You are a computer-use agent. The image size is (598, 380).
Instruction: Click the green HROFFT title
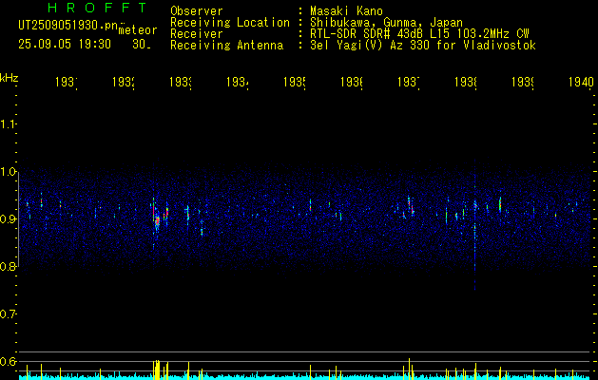coord(97,8)
